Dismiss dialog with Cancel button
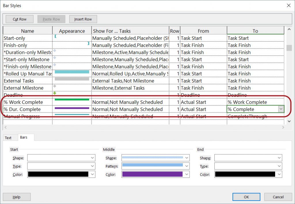The height and width of the screenshot is (204, 295). (278, 197)
